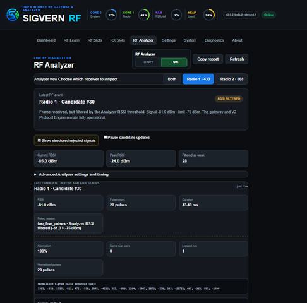Screen dimensions: 307x303
Task: Click the Reject reason too_few_pulses card
Action: pos(69,224)
